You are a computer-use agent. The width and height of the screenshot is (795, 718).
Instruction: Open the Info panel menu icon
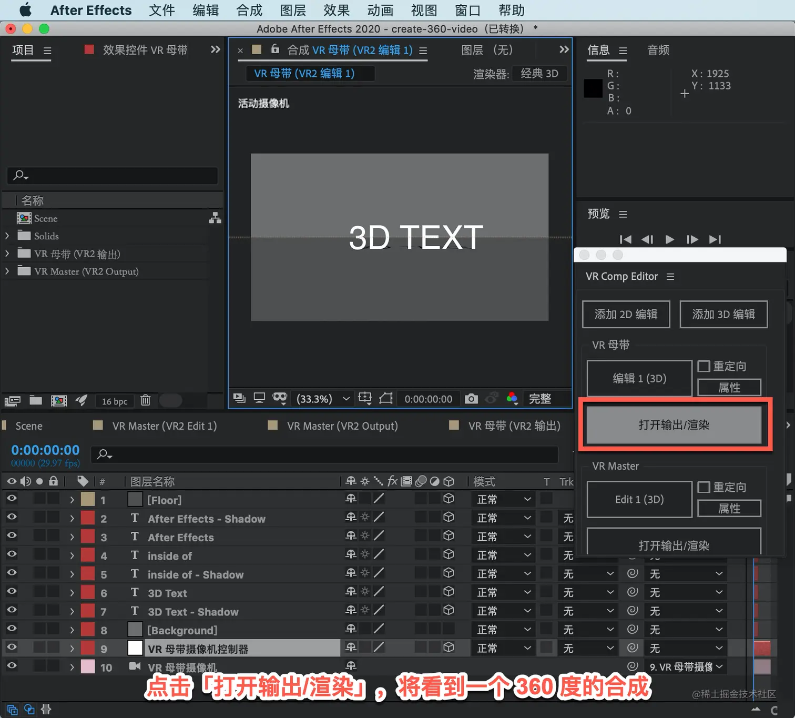[623, 50]
